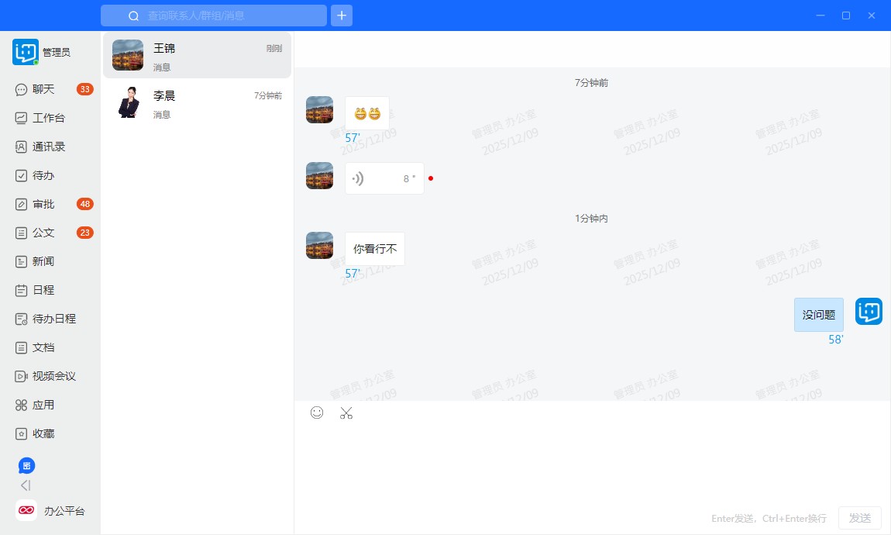Click the blue round icon above collapse arrow
This screenshot has width=891, height=535.
tap(26, 465)
